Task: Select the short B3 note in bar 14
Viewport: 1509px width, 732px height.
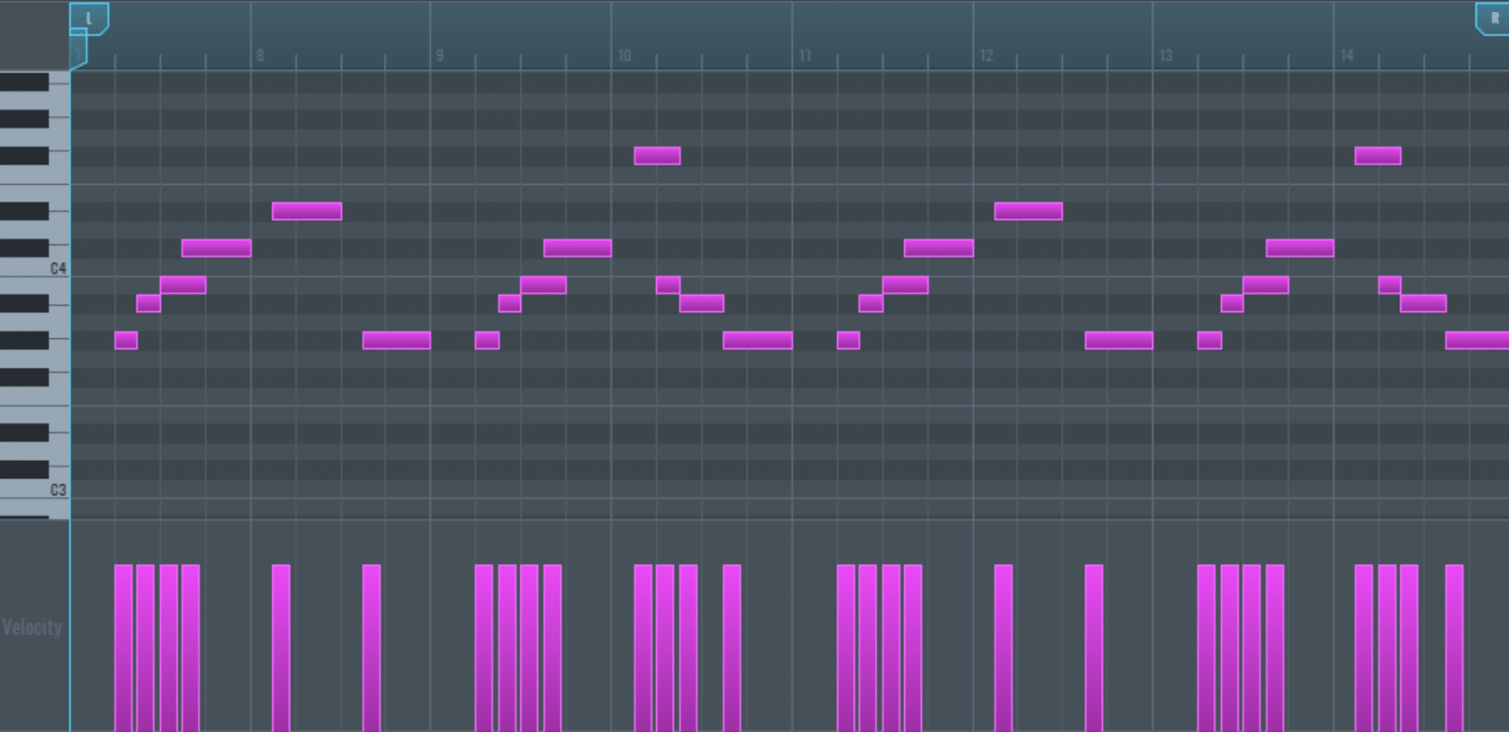Action: click(1390, 285)
